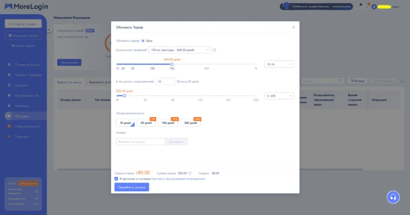Open the profile quantity dropdown showing 150 шт
Image resolution: width=410 pixels, height=215 pixels.
coord(180,50)
